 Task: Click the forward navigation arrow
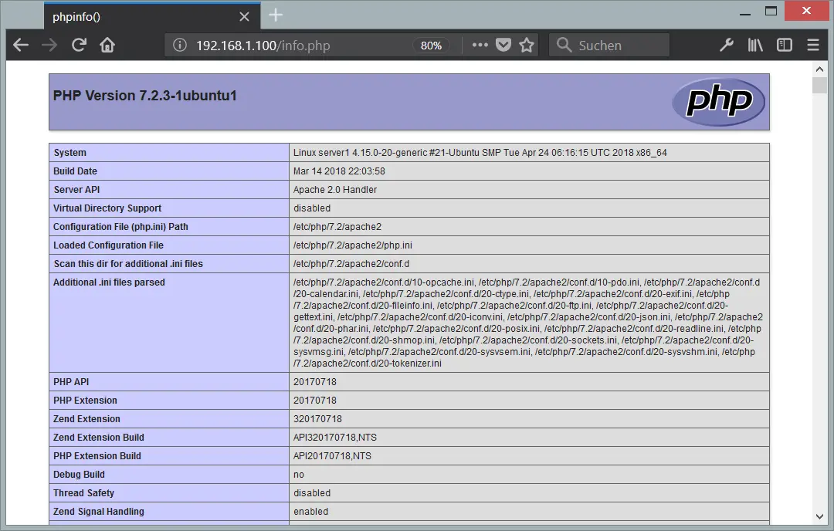pyautogui.click(x=49, y=46)
